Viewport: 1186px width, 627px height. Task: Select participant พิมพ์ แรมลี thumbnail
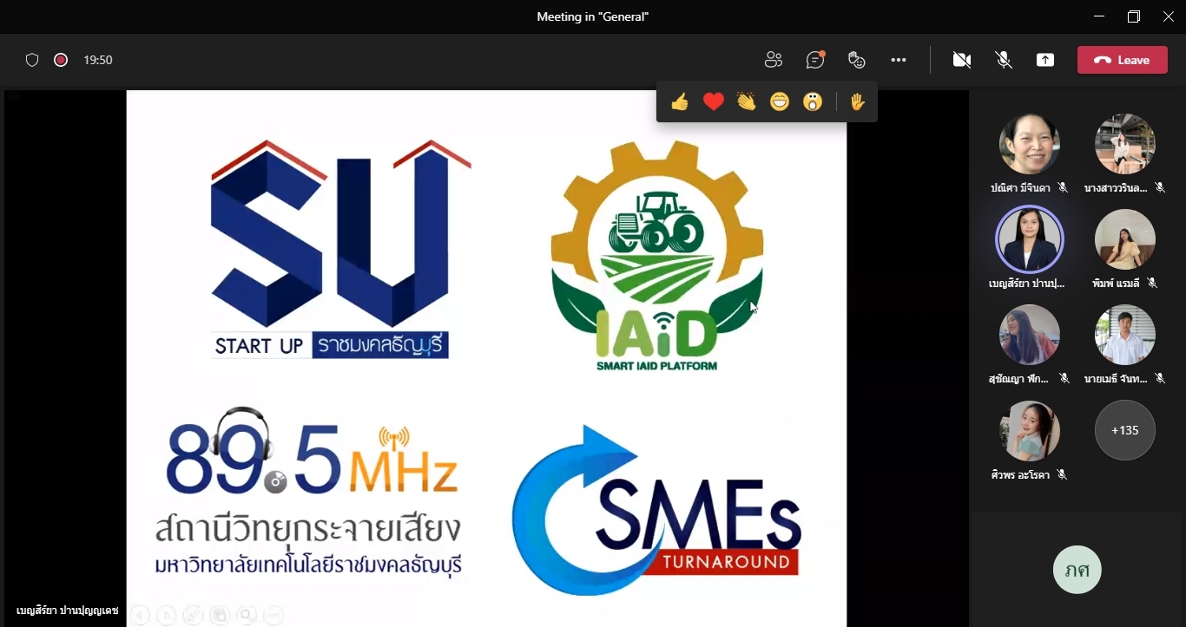click(x=1125, y=239)
